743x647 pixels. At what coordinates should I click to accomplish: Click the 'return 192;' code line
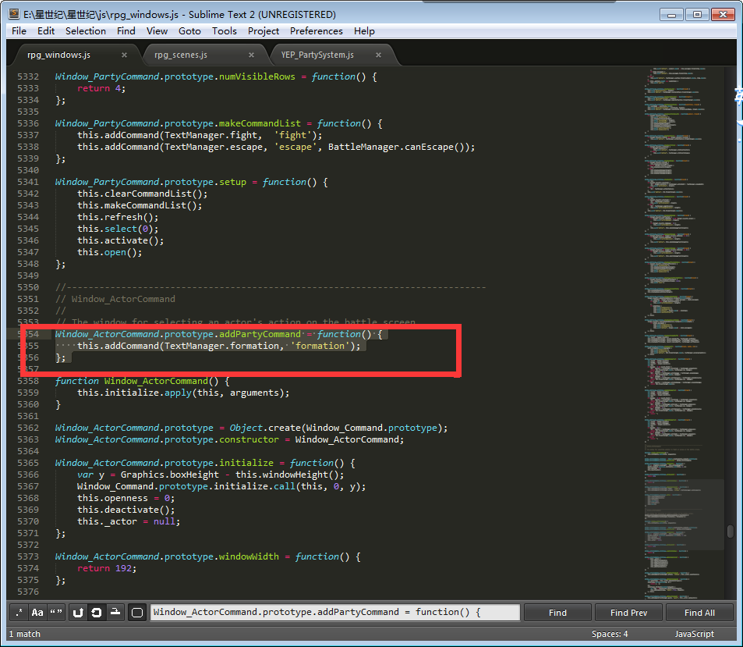pos(107,568)
